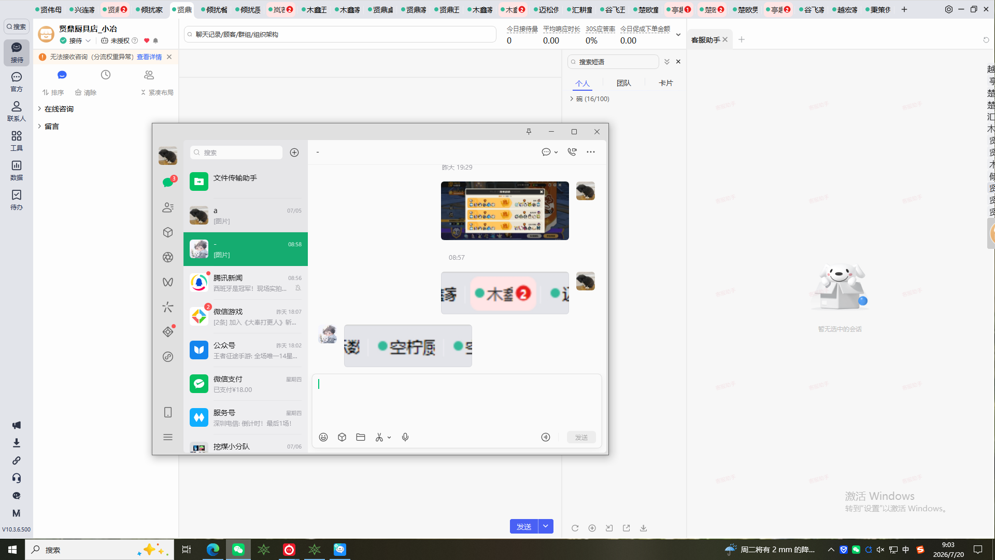Click the 排序 sort button
This screenshot has height=560, width=995.
53,92
